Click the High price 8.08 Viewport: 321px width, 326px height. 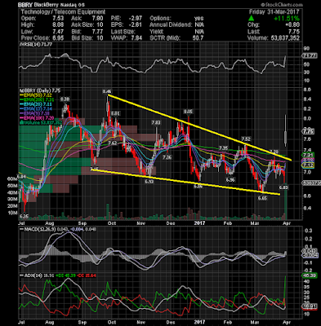tap(58, 25)
